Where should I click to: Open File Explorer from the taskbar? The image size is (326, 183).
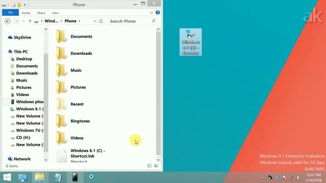[40, 177]
